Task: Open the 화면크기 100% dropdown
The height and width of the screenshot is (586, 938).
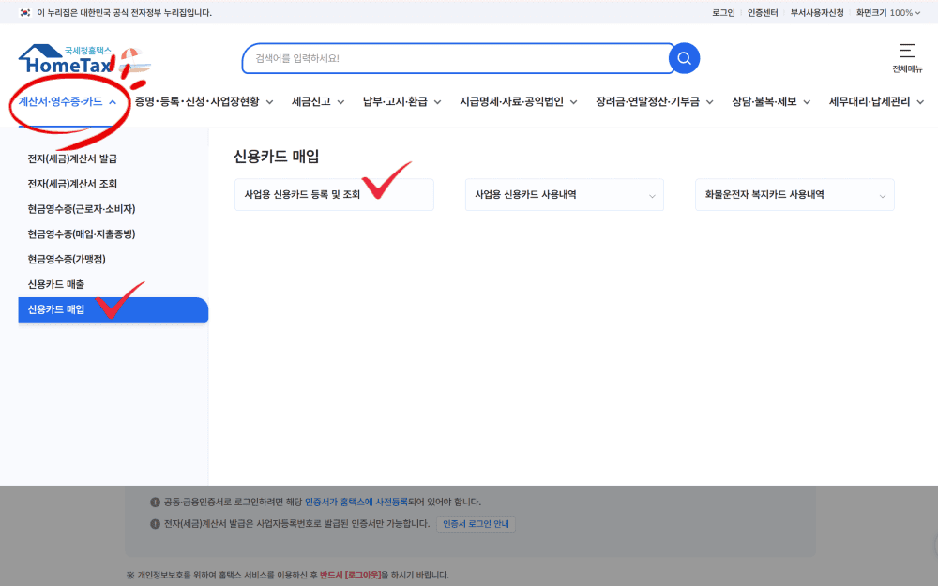Action: pyautogui.click(x=888, y=12)
